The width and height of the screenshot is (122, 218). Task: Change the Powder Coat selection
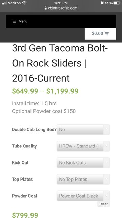coord(83,196)
